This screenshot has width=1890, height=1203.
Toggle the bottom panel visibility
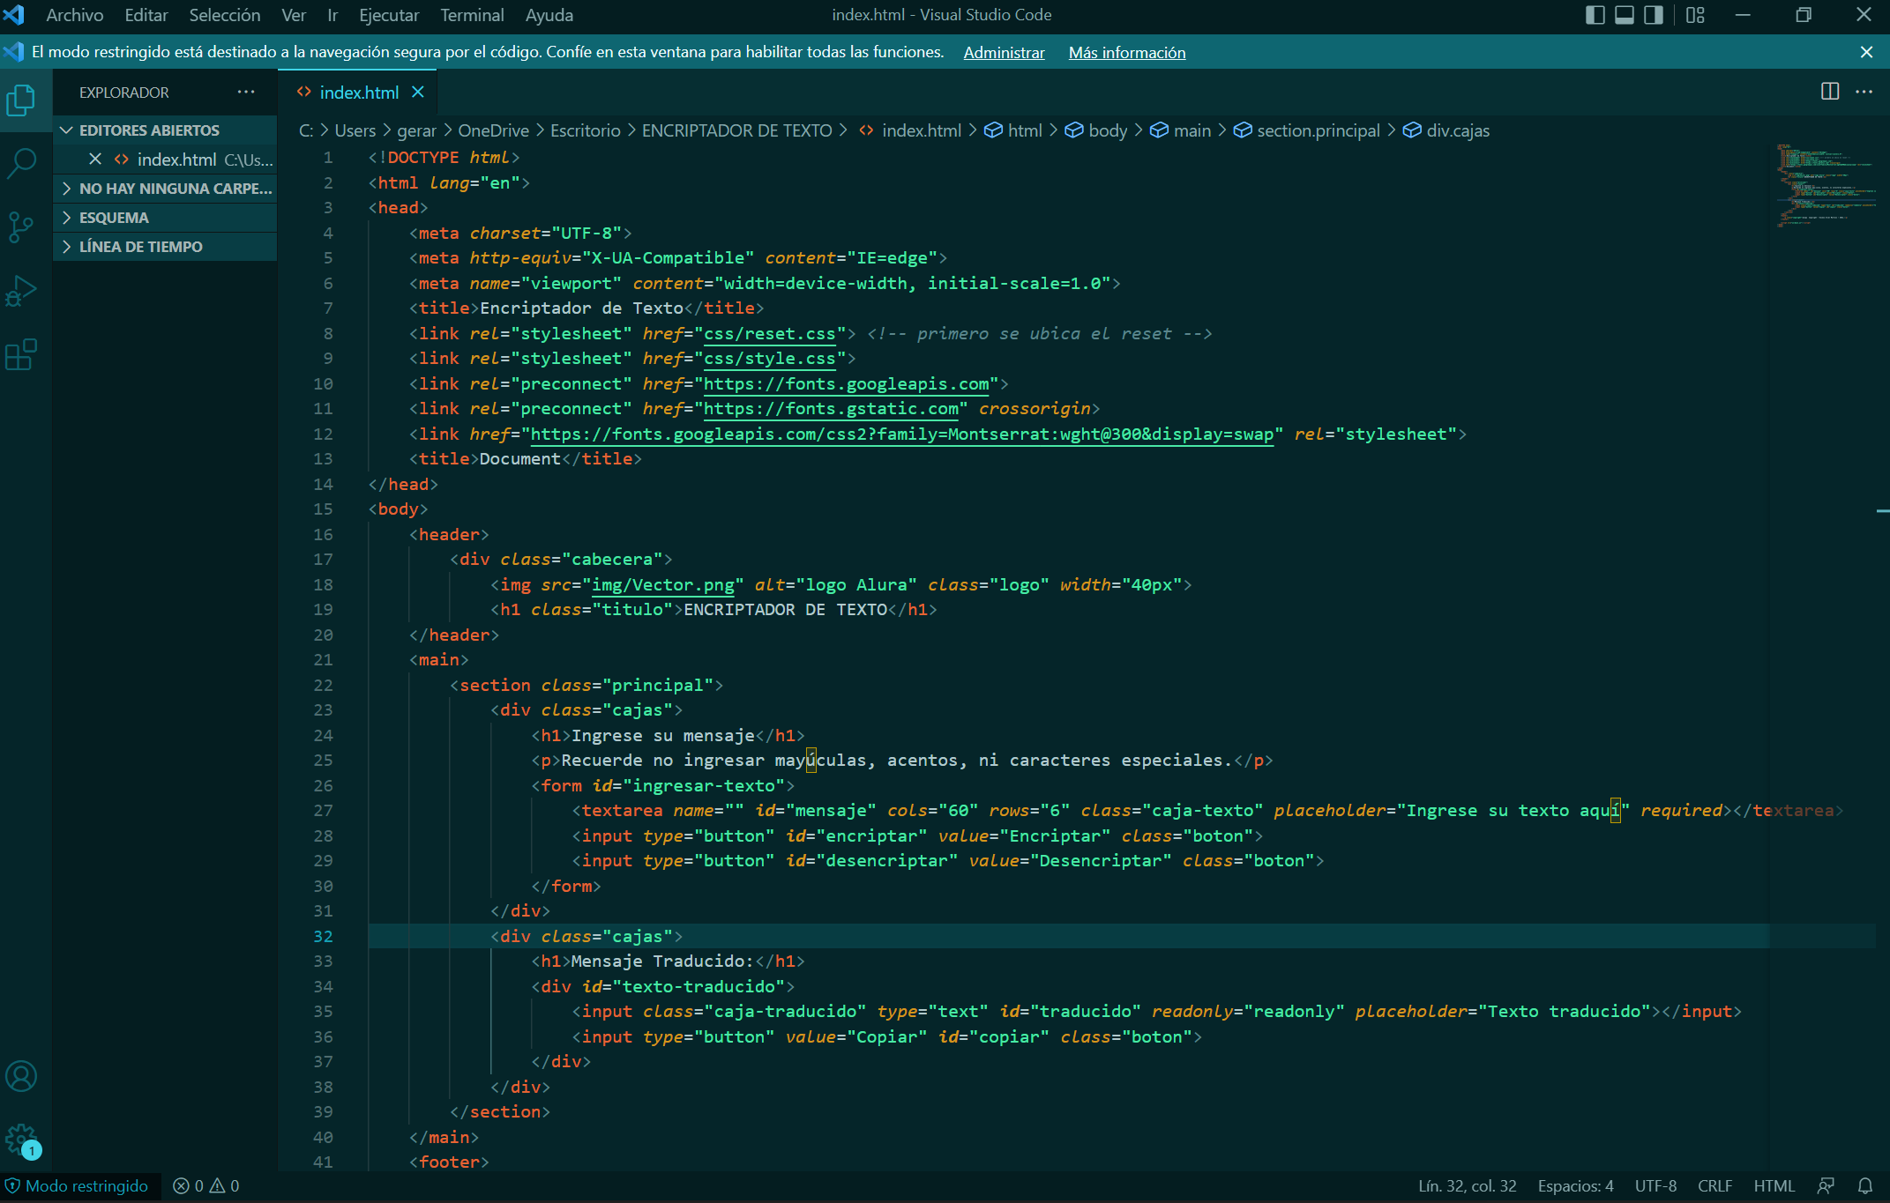[1625, 15]
